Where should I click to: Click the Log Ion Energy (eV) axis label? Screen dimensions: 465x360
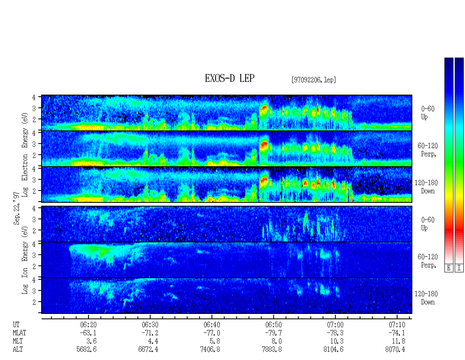25,260
